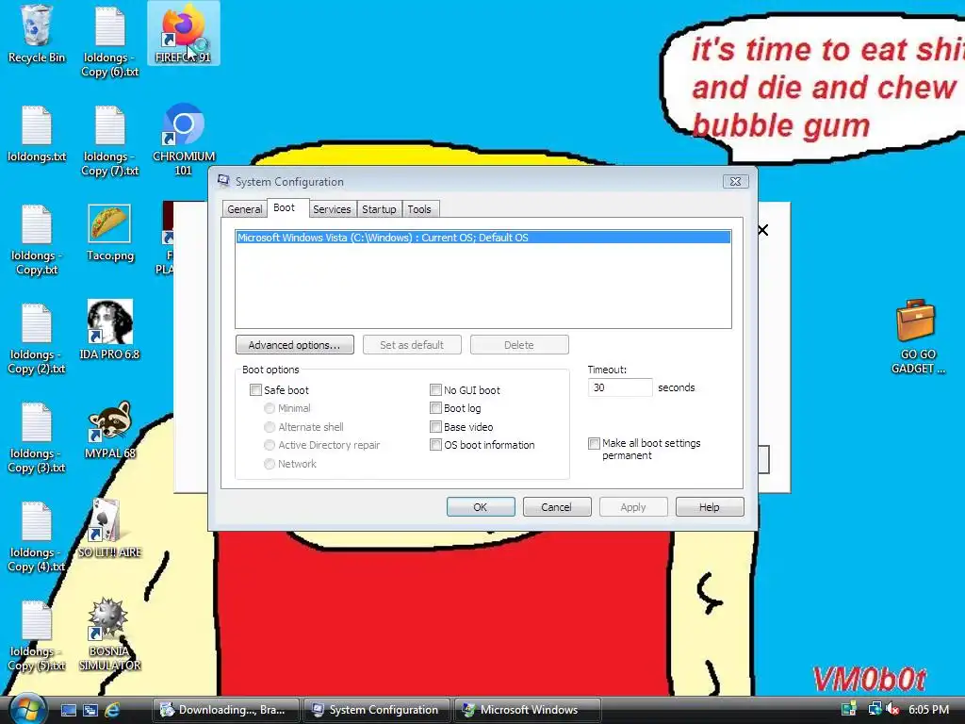This screenshot has width=965, height=724.
Task: Click the System Configuration taskbar button
Action: (377, 710)
